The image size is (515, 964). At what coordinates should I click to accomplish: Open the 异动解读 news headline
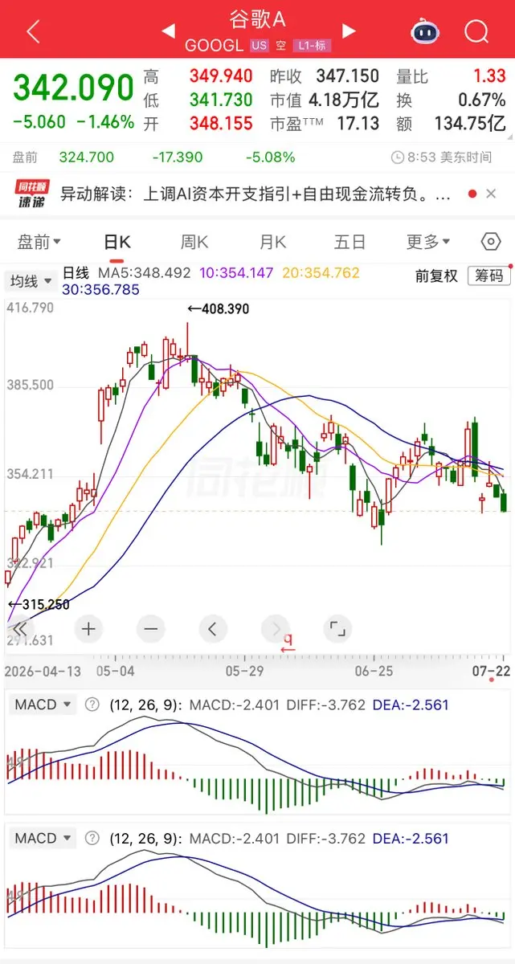click(x=257, y=194)
